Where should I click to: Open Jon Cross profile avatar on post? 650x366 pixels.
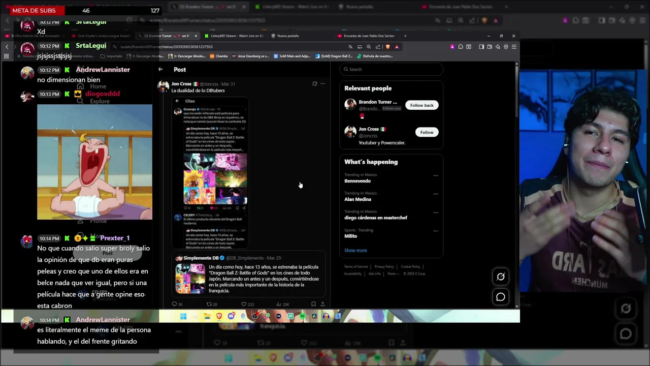click(163, 86)
